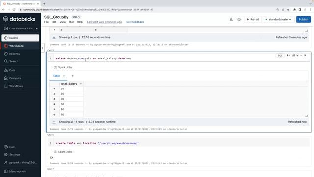Select the Table results tab

[x=56, y=76]
